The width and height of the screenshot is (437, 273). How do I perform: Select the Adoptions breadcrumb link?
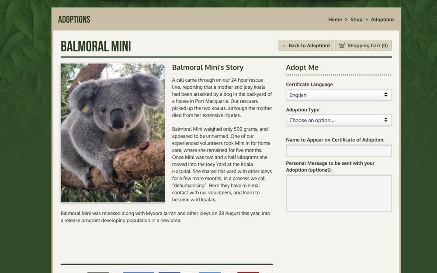click(x=382, y=20)
